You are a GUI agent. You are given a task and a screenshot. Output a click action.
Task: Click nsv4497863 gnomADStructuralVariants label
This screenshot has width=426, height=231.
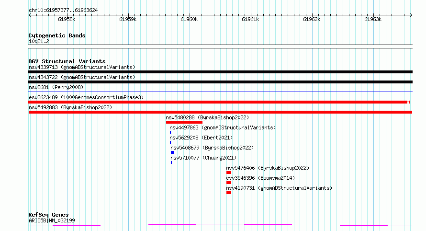click(x=223, y=127)
